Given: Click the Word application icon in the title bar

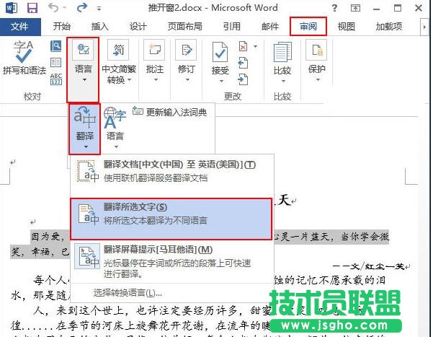Looking at the screenshot, I should pos(12,8).
